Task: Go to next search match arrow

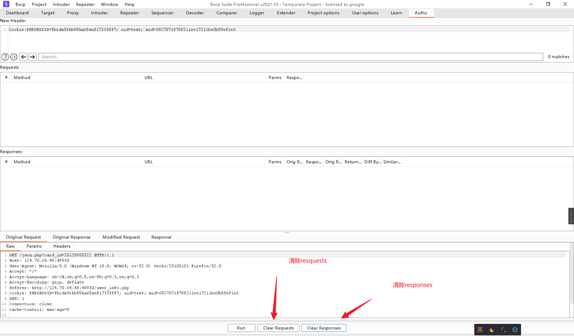Action: pos(32,57)
